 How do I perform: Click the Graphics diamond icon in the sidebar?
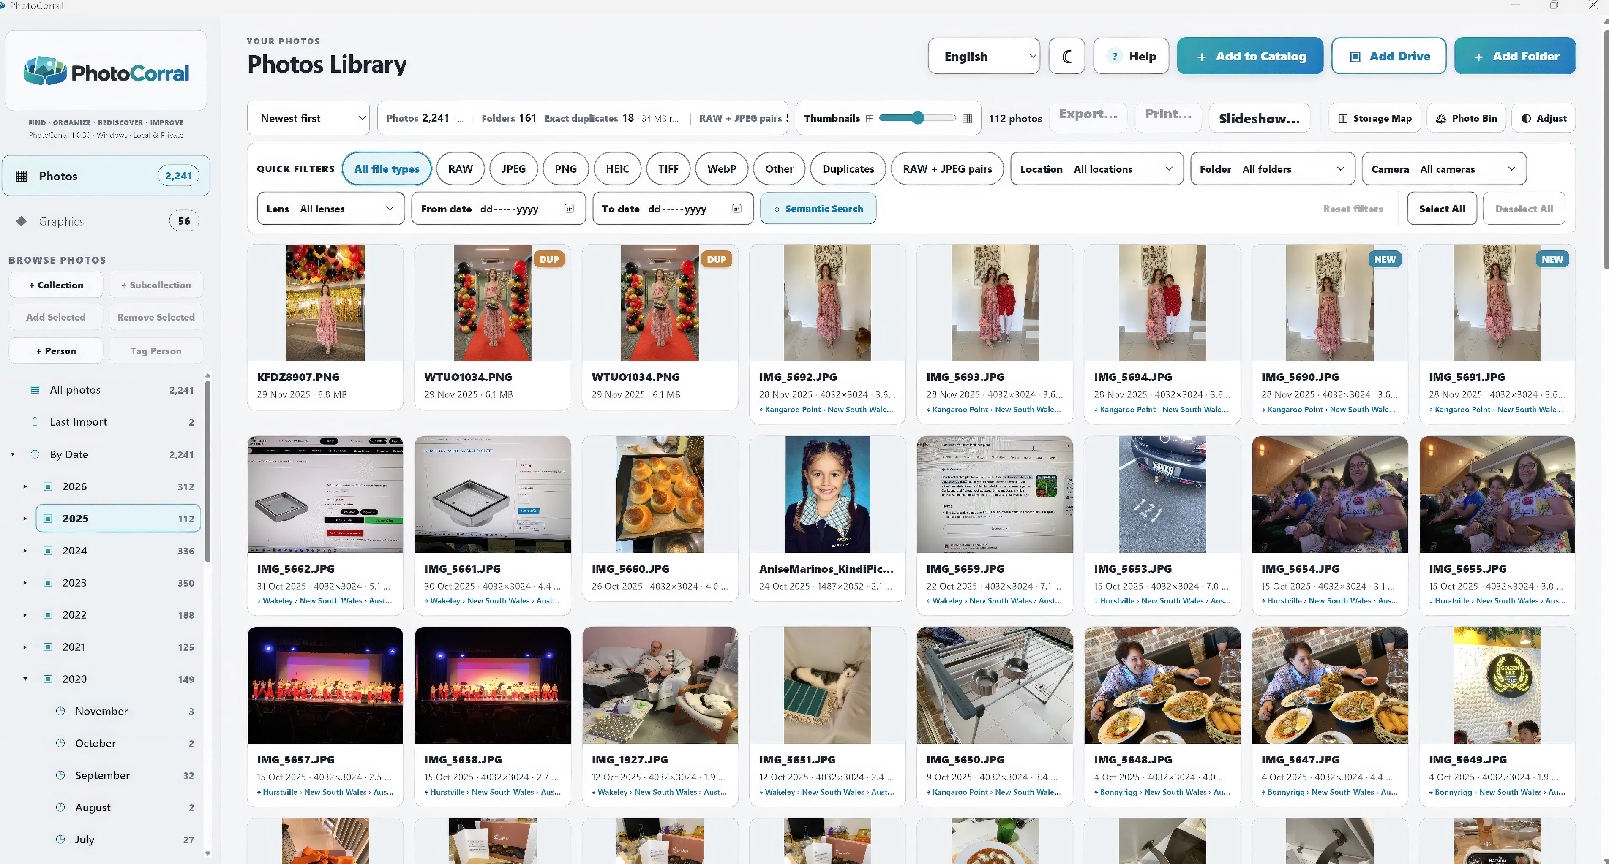pyautogui.click(x=21, y=221)
